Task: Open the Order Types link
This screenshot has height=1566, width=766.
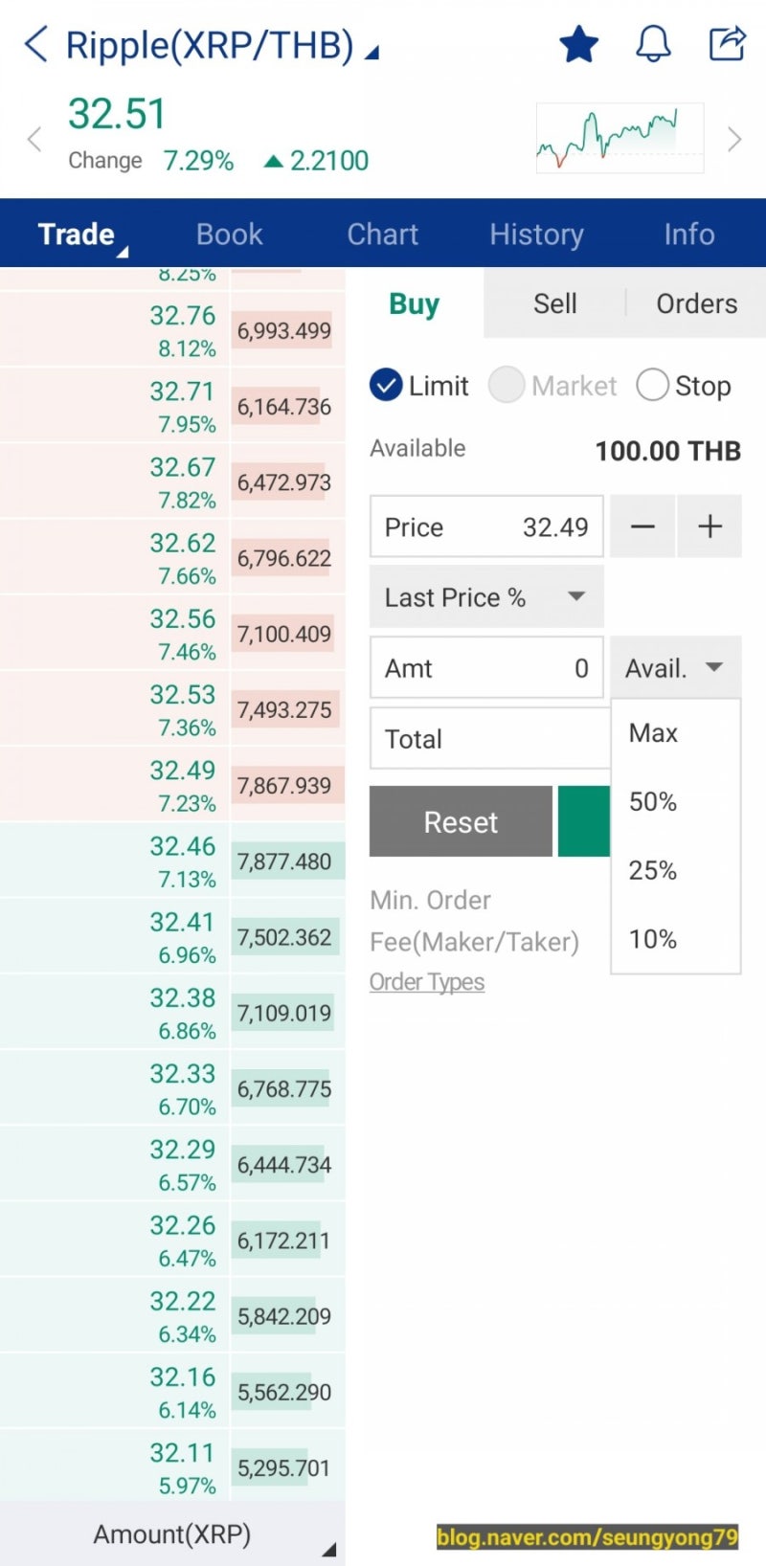Action: point(427,982)
